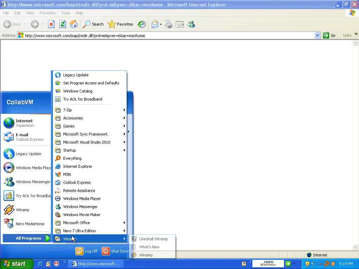
Task: Click the All Programs button
Action: (x=27, y=238)
